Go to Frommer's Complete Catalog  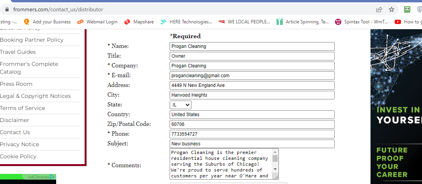pyautogui.click(x=29, y=68)
